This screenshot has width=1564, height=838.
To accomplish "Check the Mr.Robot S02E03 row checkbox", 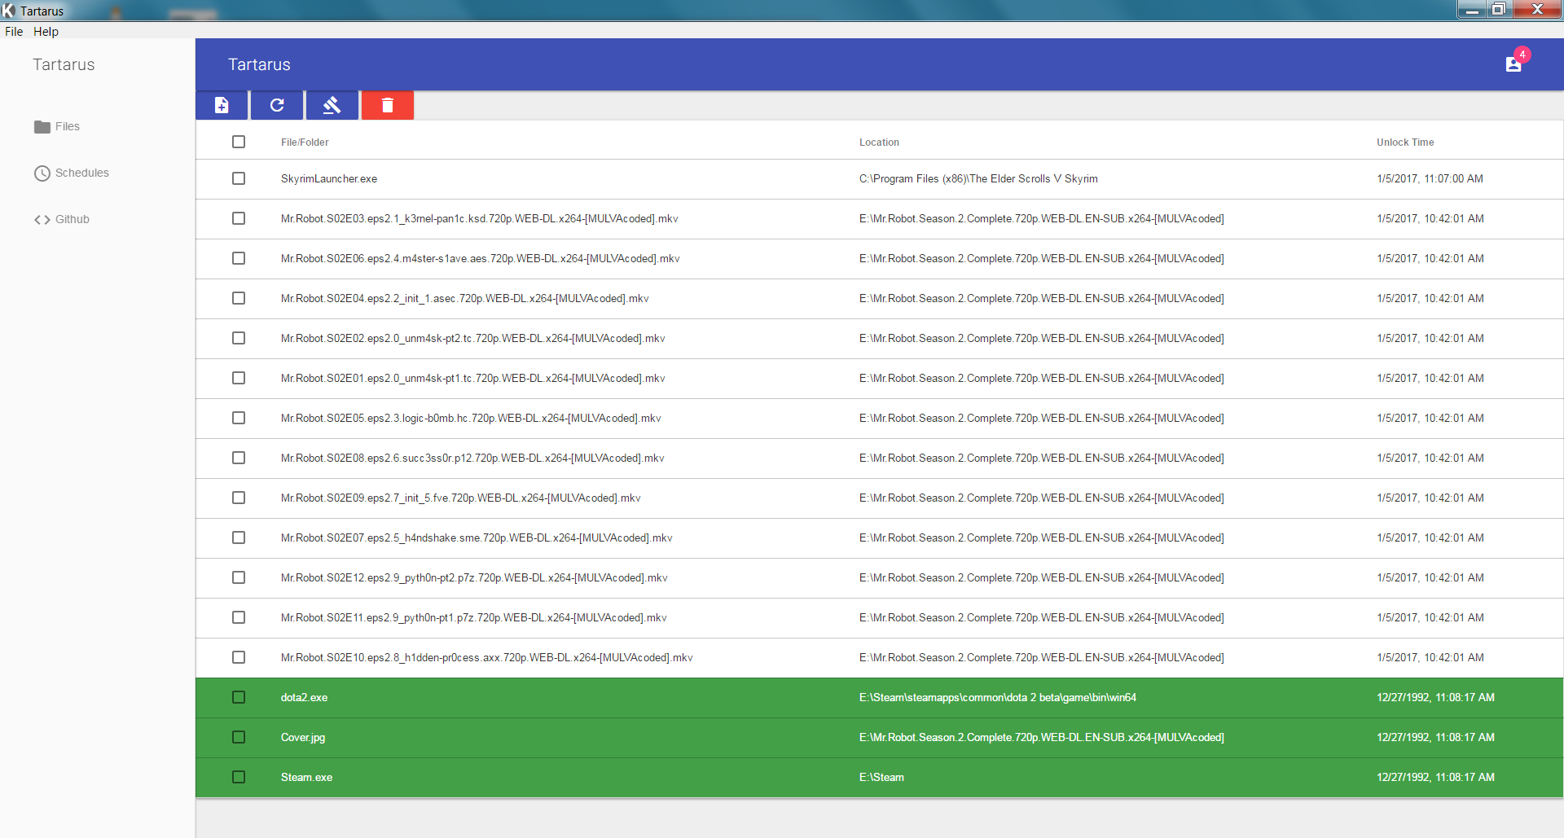I will [x=239, y=218].
